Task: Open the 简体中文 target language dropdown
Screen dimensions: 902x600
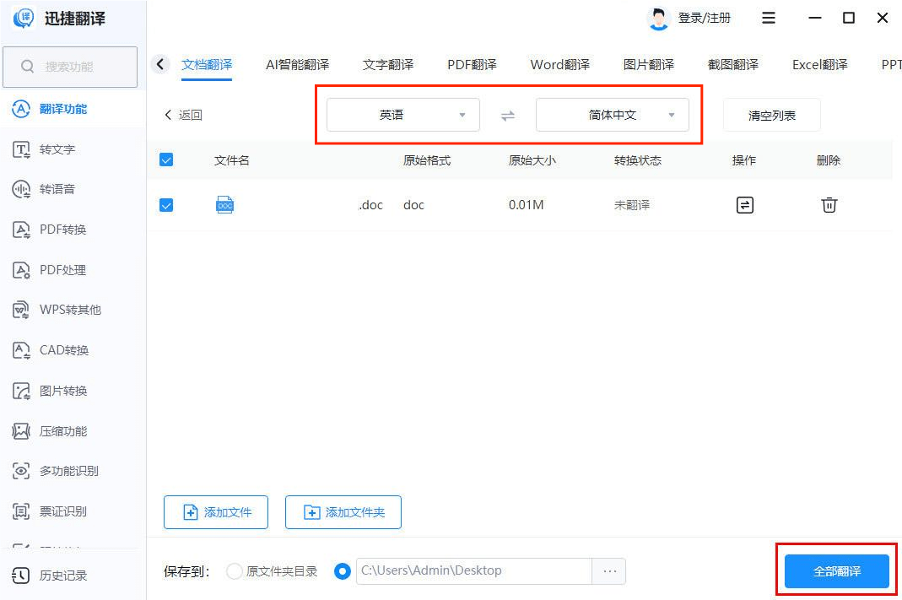Action: [612, 115]
